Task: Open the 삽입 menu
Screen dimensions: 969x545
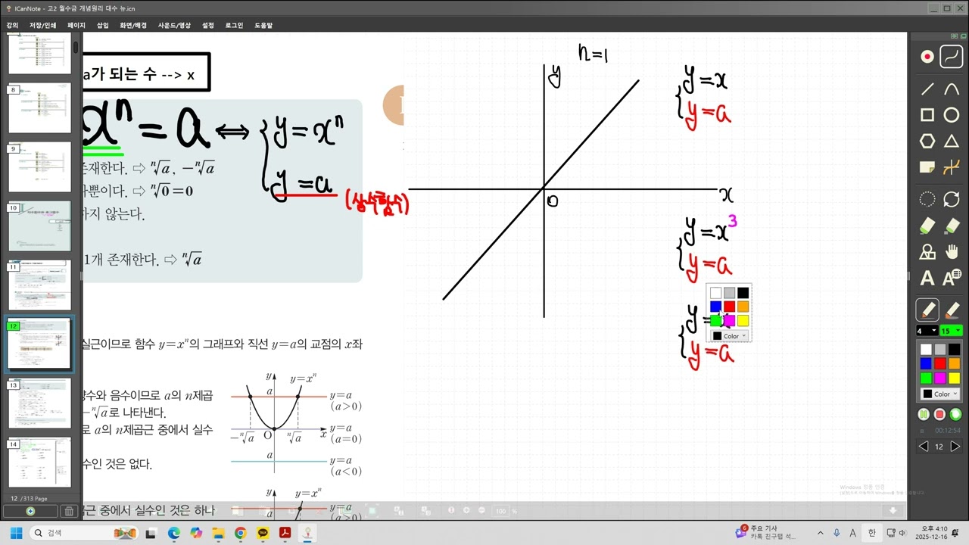Action: pos(103,25)
